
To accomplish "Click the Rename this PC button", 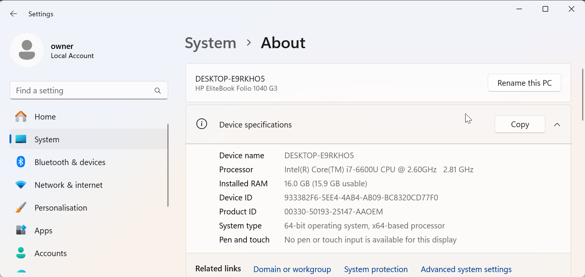I will tap(524, 83).
